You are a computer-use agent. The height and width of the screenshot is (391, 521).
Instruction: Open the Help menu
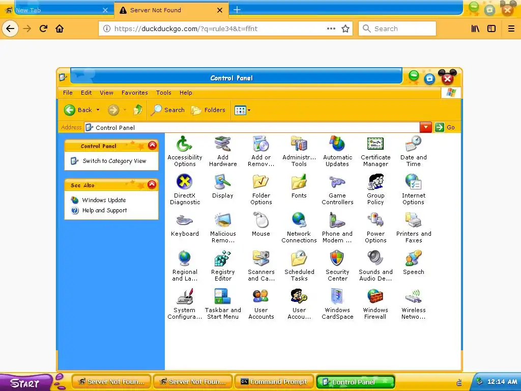coord(186,93)
